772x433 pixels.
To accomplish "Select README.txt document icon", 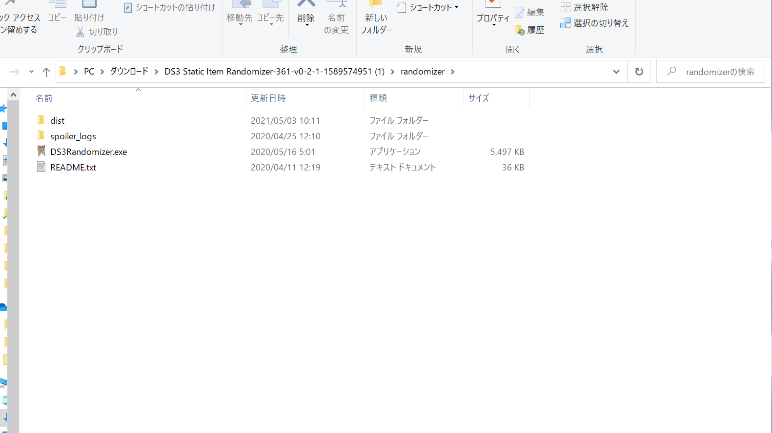I will click(x=41, y=167).
